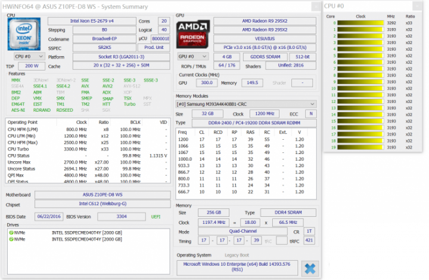This screenshot has height=280, width=429.
Task: Select the 1200 frequency timing row
Action: point(245,140)
